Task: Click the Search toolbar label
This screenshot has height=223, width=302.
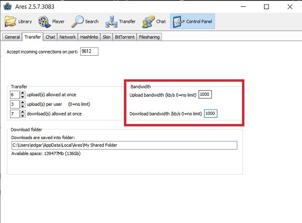Action: (92, 21)
